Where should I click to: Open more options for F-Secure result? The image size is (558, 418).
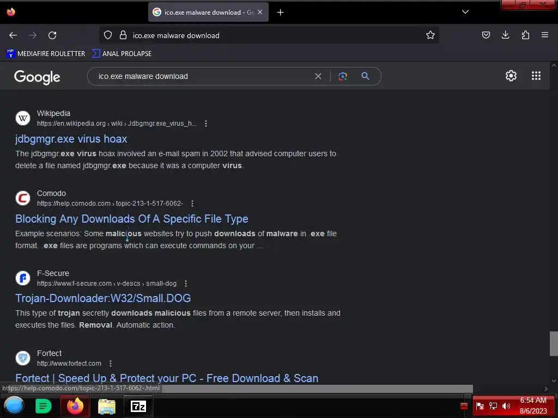tap(185, 283)
